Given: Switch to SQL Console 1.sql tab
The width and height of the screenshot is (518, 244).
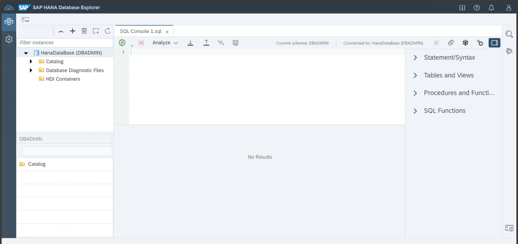Looking at the screenshot, I should click(141, 31).
